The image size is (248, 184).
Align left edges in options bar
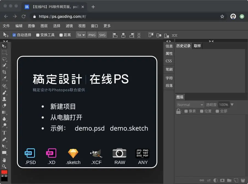pos(115,35)
